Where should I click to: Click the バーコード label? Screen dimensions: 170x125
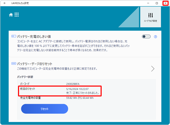[25, 84]
